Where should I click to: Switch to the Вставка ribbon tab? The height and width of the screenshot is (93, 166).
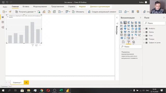(x=26, y=6)
